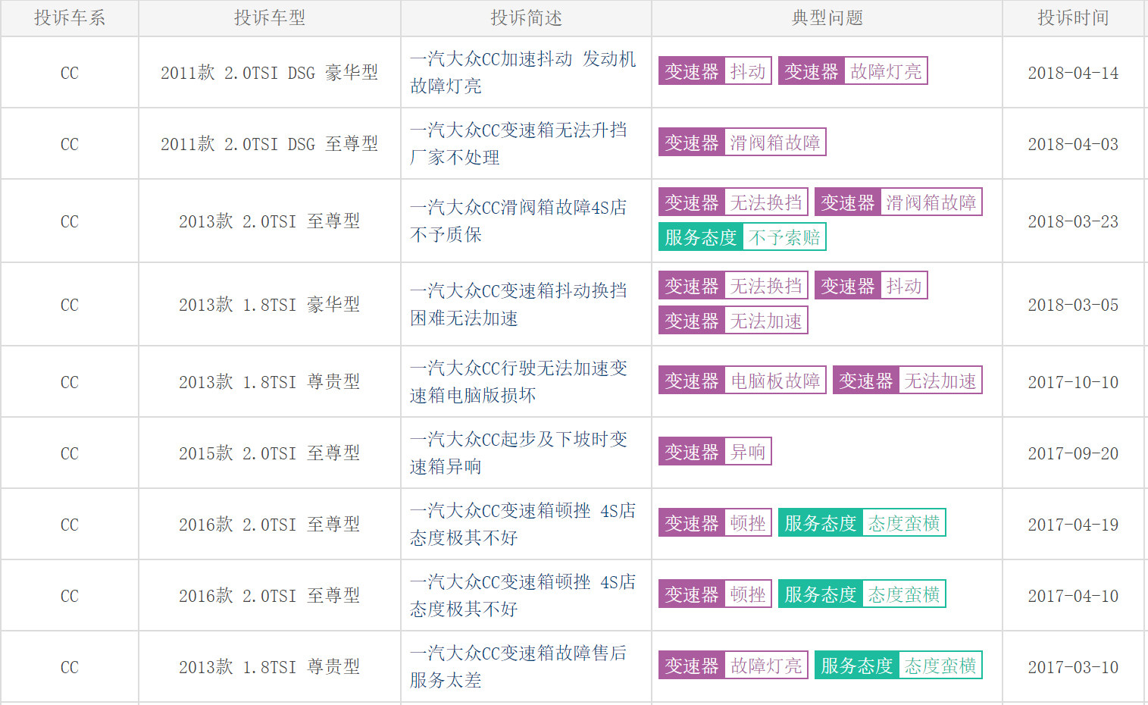Click the CC series cell in the 2018-04-14 row

(70, 74)
